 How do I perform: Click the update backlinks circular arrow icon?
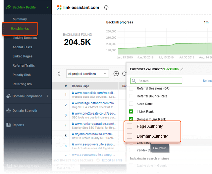point(124,74)
